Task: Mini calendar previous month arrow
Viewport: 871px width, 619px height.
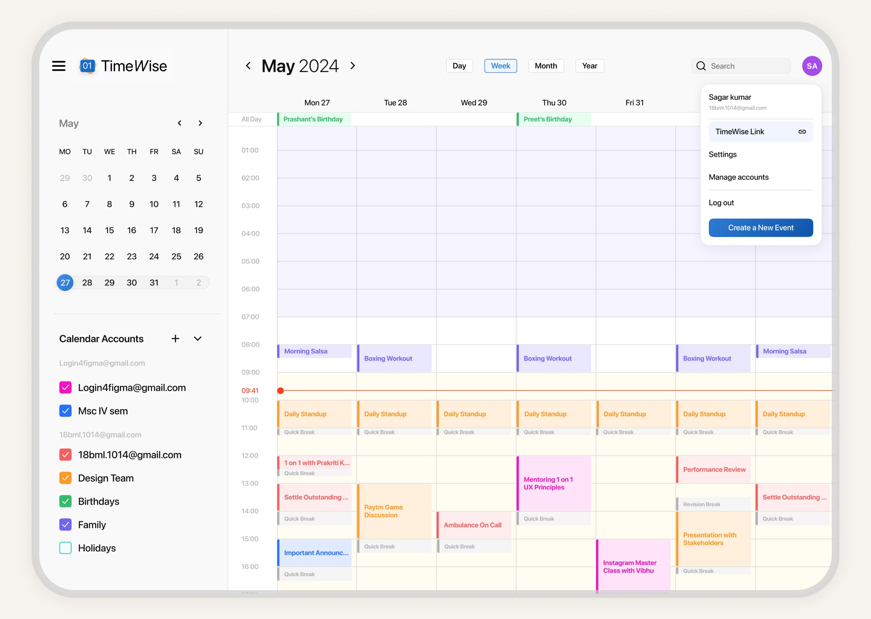Action: 179,123
